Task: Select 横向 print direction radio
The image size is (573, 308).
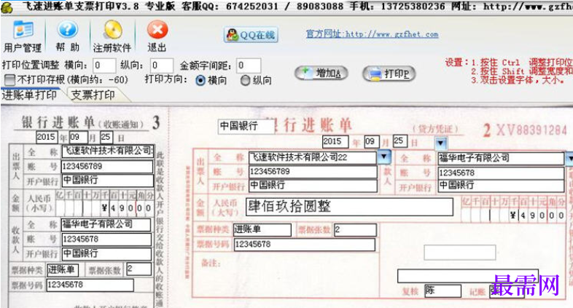Action: tap(200, 80)
